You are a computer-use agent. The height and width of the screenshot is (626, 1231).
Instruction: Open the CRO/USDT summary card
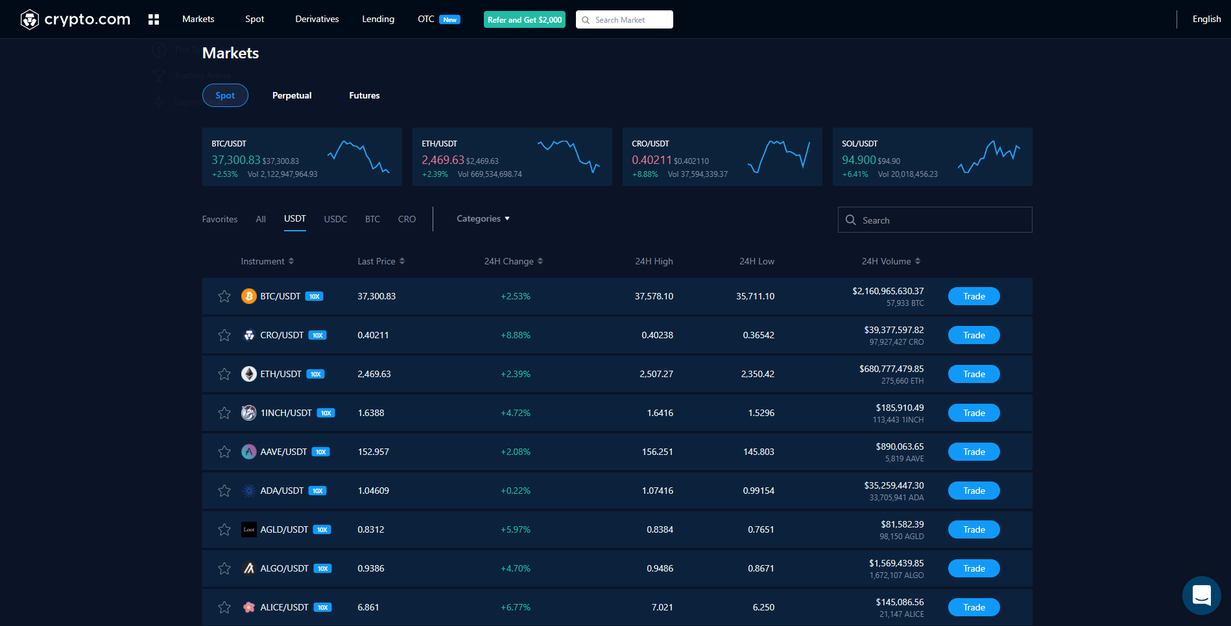[723, 157]
